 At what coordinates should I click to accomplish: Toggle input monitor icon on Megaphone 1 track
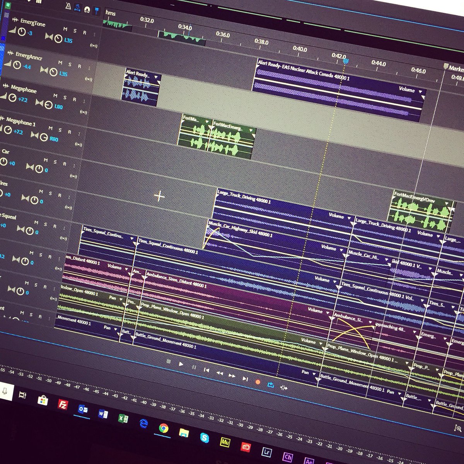click(x=78, y=144)
